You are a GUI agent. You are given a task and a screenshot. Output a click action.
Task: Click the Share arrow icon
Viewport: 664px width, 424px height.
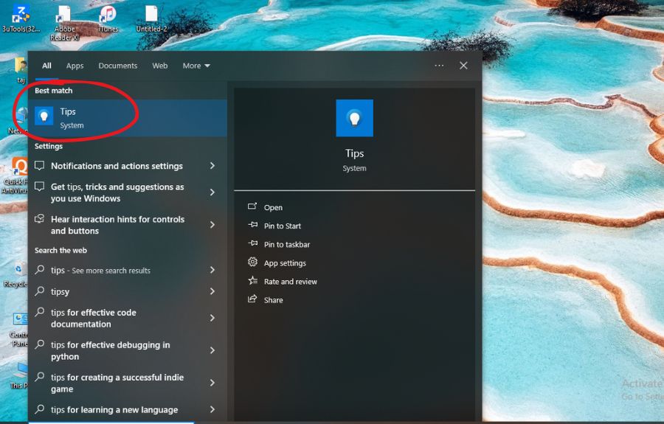click(x=252, y=299)
